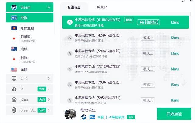The image size is (195, 123).
Task: Choose the mode button on 7318节点 row
Action: [x=148, y=69]
